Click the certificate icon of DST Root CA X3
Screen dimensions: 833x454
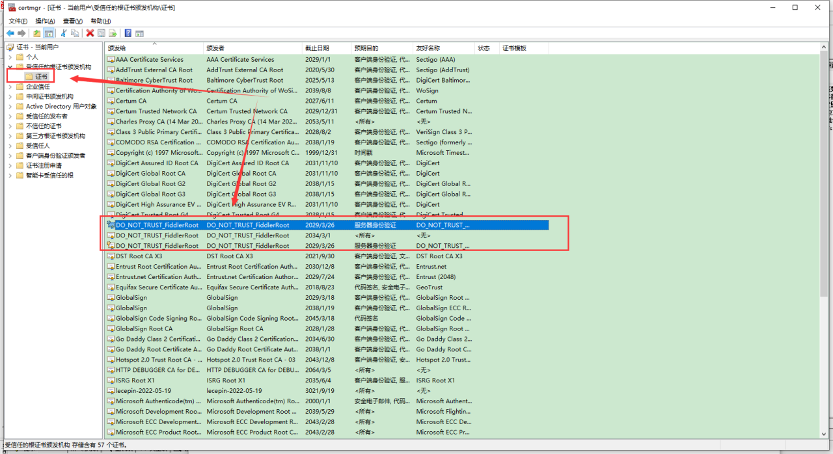click(x=111, y=256)
